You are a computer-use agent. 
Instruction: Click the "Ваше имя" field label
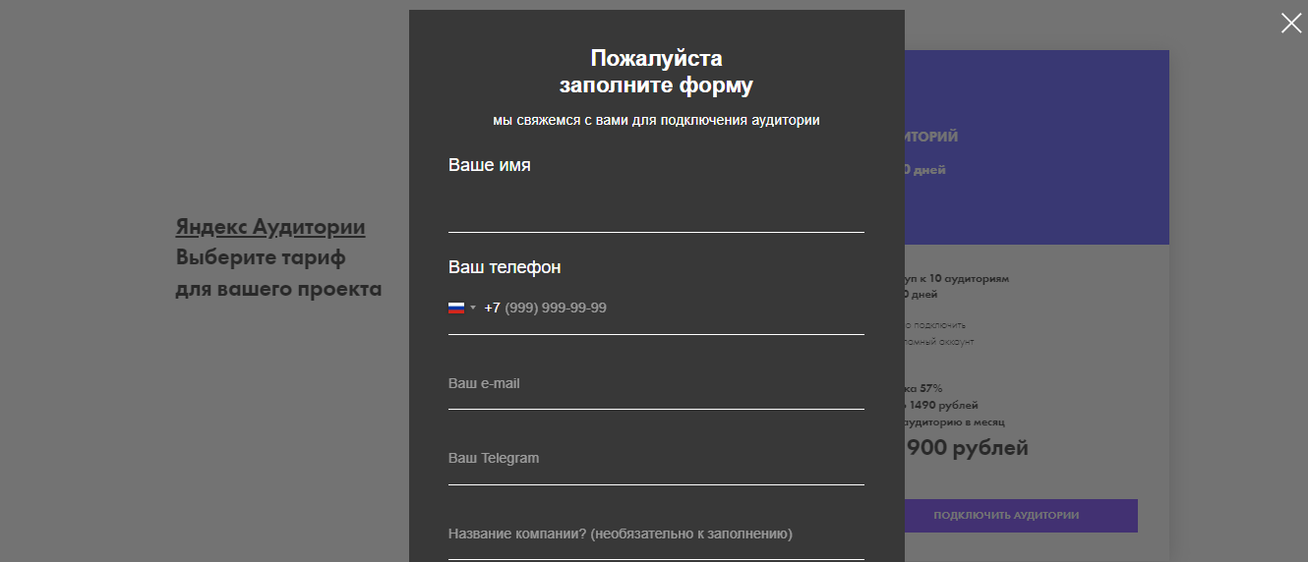click(x=490, y=165)
